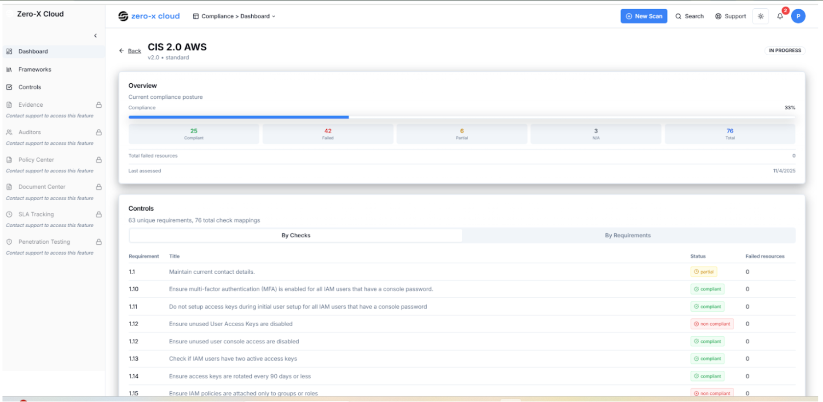The width and height of the screenshot is (823, 402).
Task: Select row 'Check if IAM users have two active access keys'
Action: pyautogui.click(x=462, y=359)
